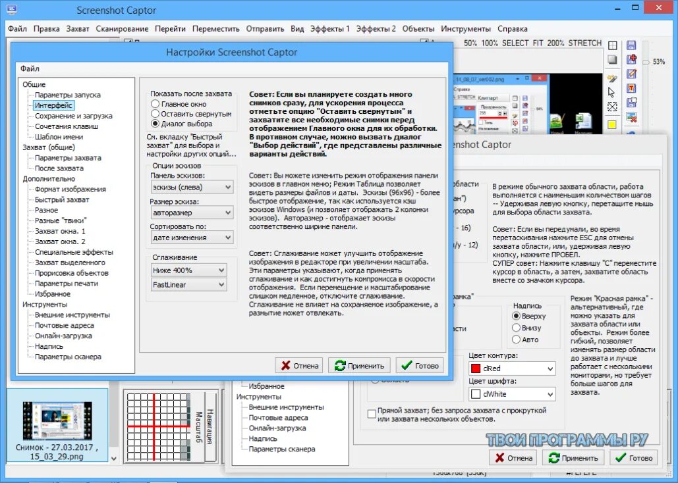Set zoom to 100%
678x483 pixels.
pyautogui.click(x=490, y=43)
